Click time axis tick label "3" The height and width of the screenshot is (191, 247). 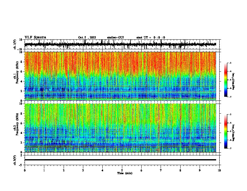click(x=83, y=170)
